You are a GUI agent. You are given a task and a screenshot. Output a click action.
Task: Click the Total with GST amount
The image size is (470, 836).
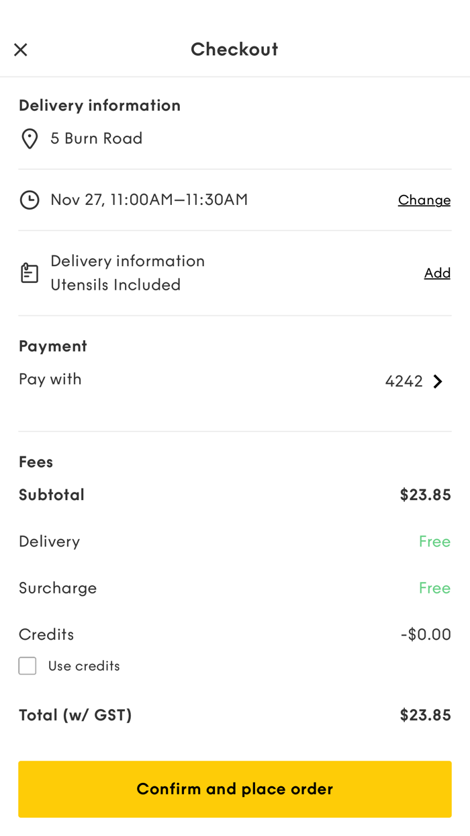(425, 714)
